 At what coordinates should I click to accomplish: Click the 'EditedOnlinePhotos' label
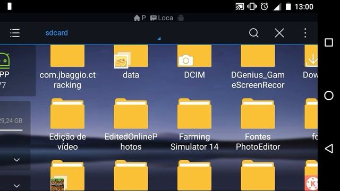[131, 142]
